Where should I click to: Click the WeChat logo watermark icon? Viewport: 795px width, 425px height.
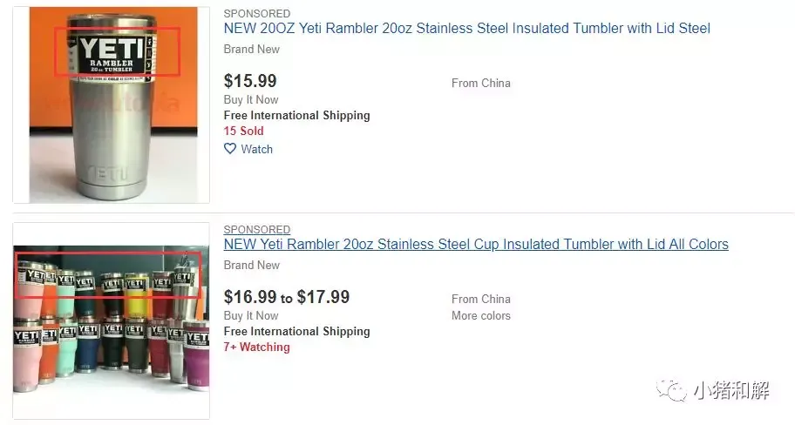pos(672,389)
